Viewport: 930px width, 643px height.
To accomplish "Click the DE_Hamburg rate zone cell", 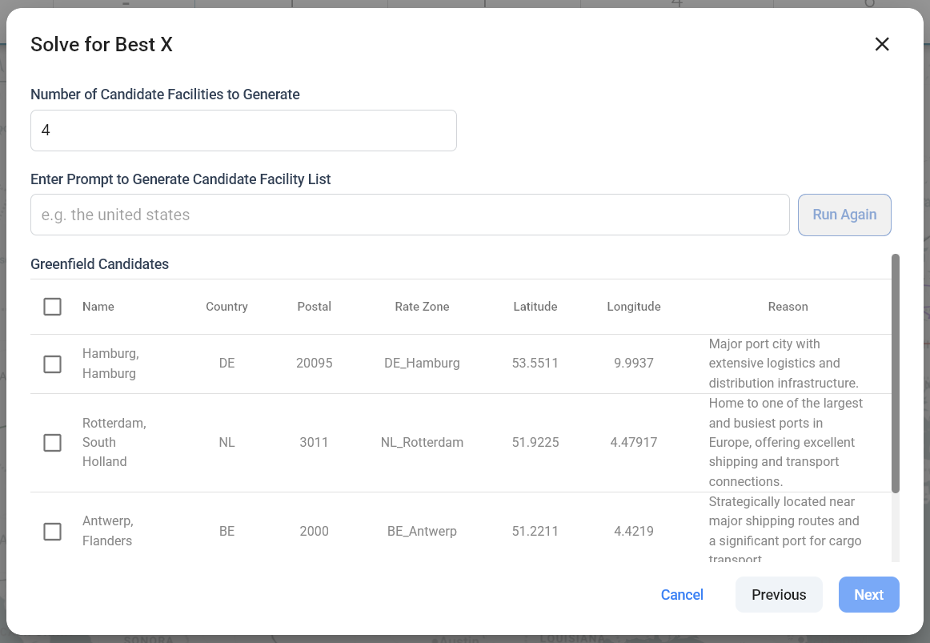I will tap(422, 364).
